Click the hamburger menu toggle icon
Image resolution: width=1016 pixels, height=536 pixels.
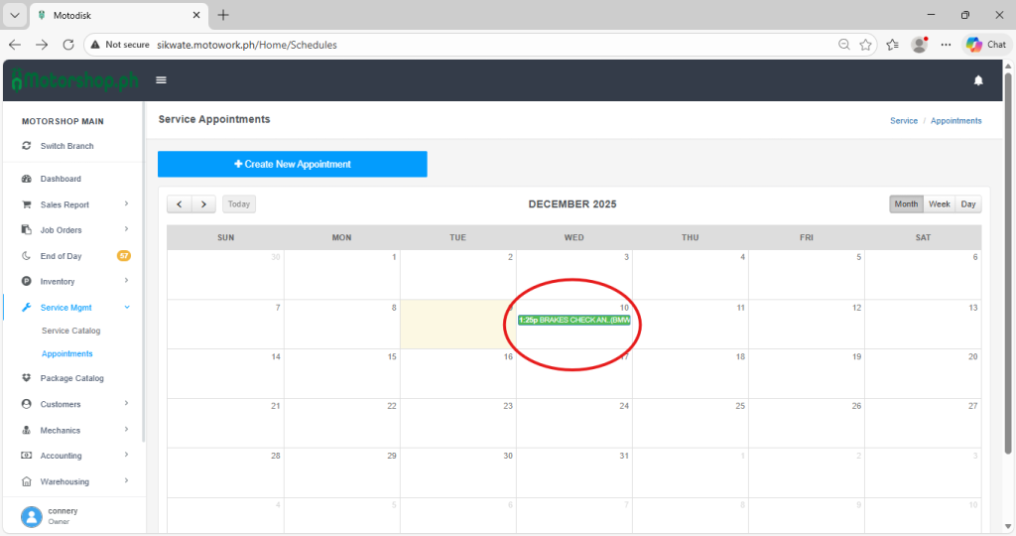pyautogui.click(x=161, y=80)
